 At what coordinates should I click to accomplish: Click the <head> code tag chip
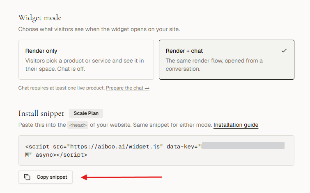click(x=78, y=125)
